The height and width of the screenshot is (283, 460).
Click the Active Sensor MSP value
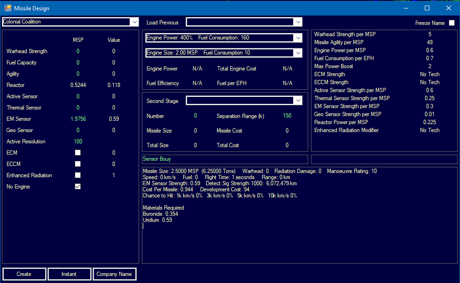[x=78, y=96]
